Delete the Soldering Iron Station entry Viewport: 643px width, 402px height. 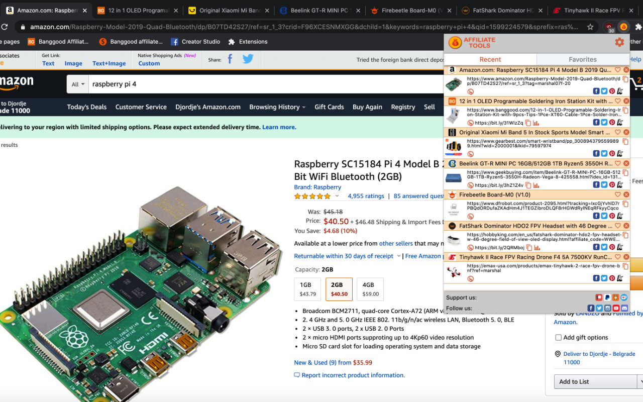pyautogui.click(x=626, y=101)
